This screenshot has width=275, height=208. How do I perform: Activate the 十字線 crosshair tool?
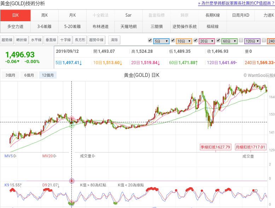(x=65, y=40)
